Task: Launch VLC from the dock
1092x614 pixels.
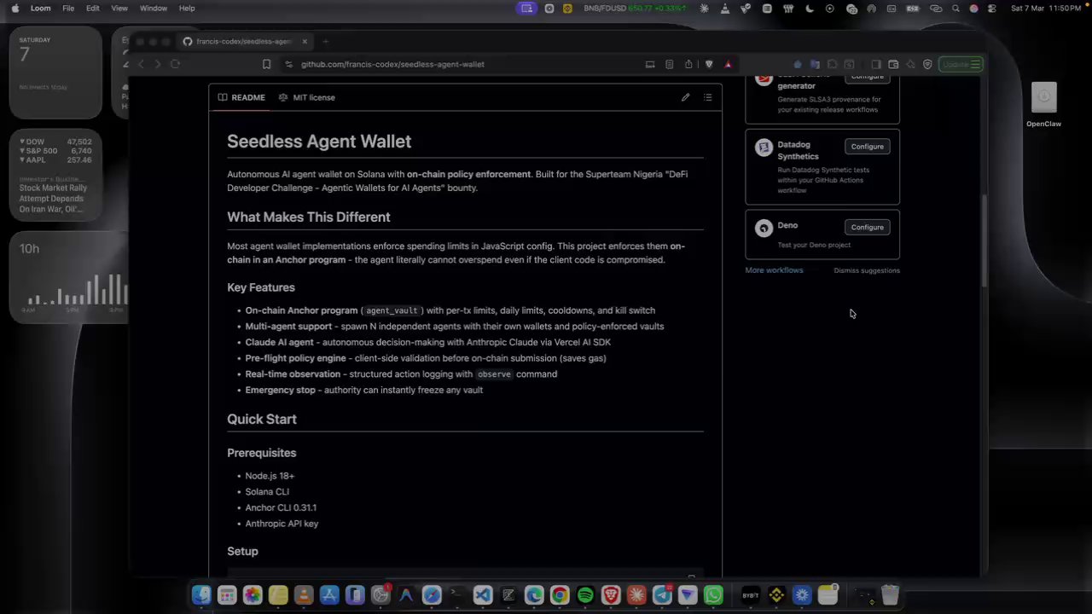Action: pos(304,595)
